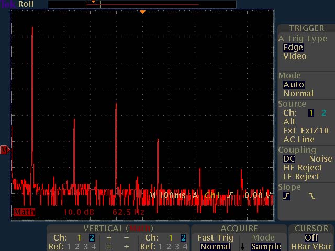Choose the multiply math operator
Viewport: 335px width, 251px height.
[109, 246]
